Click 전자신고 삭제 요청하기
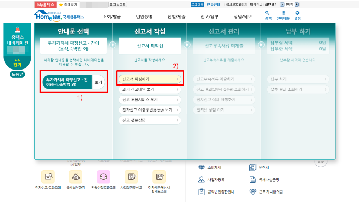Viewport: 359px width, 202px height. (x=224, y=100)
